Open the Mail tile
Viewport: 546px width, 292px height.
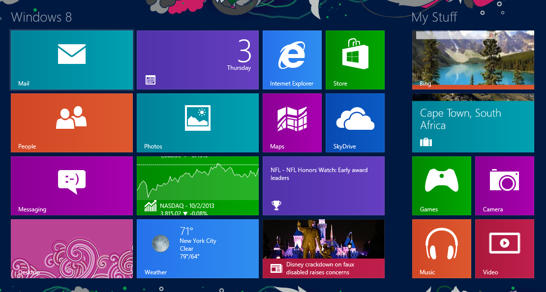pyautogui.click(x=72, y=60)
